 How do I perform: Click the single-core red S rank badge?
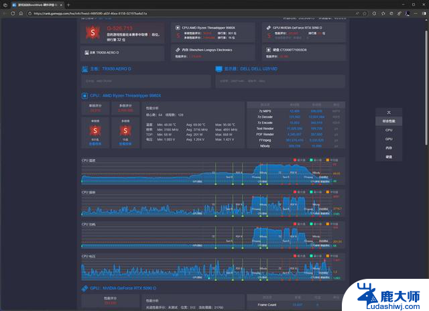tap(95, 131)
